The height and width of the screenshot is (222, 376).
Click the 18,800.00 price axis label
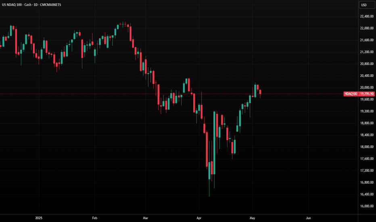(367, 123)
